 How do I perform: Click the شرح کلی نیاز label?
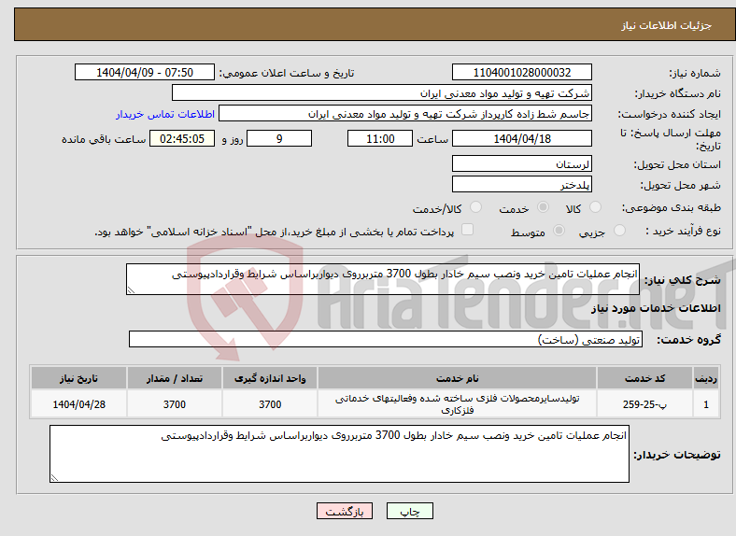(683, 280)
